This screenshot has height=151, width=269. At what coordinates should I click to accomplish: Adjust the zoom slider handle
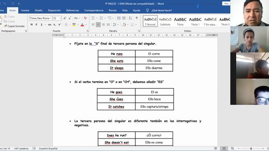[x=251, y=148]
